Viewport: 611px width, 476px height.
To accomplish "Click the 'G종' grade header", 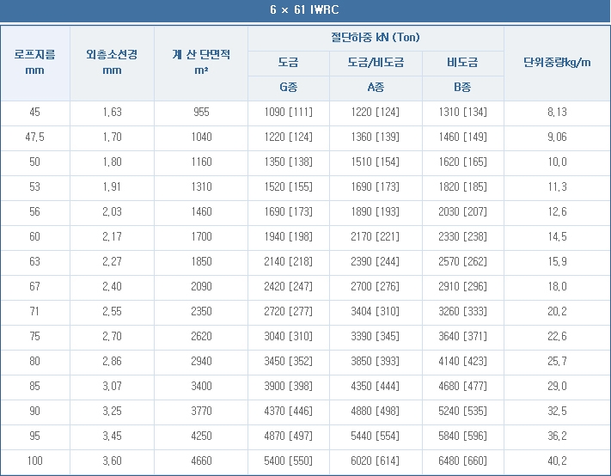I will click(x=289, y=87).
